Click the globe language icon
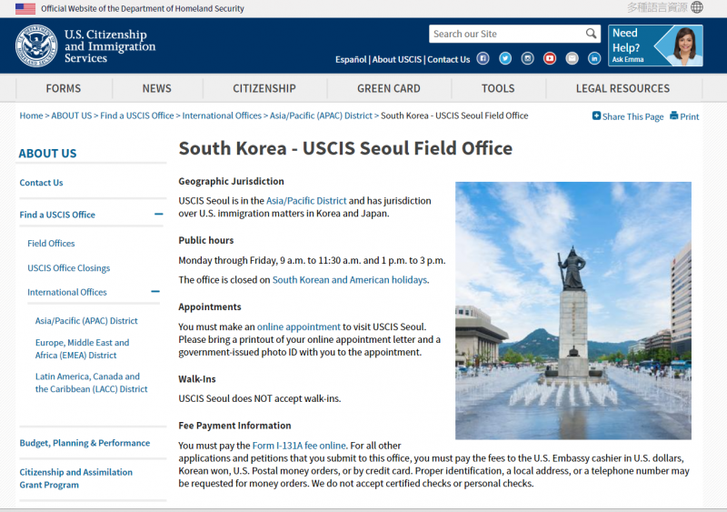This screenshot has height=512, width=727. [x=697, y=7]
